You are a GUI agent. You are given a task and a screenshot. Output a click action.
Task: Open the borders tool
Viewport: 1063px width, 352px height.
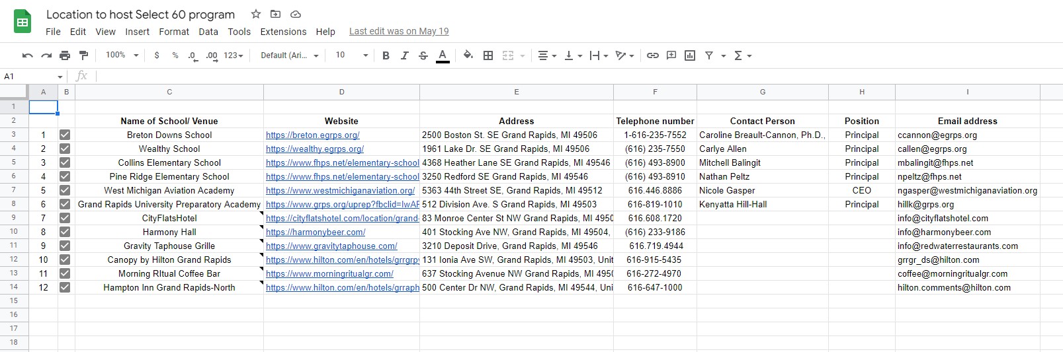pyautogui.click(x=488, y=55)
